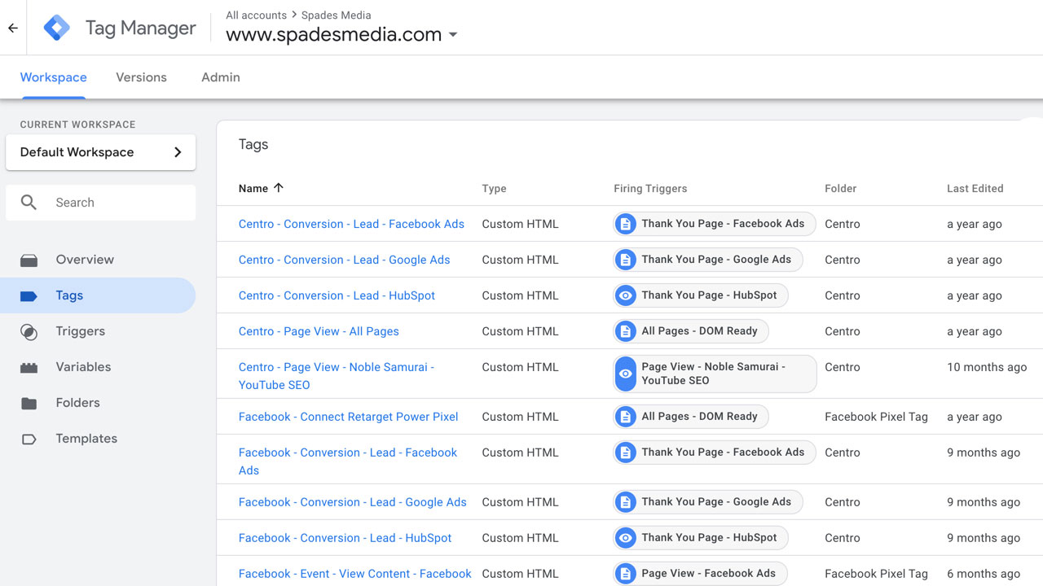Click the Tags heading above the table
This screenshot has width=1043, height=586.
coord(253,145)
